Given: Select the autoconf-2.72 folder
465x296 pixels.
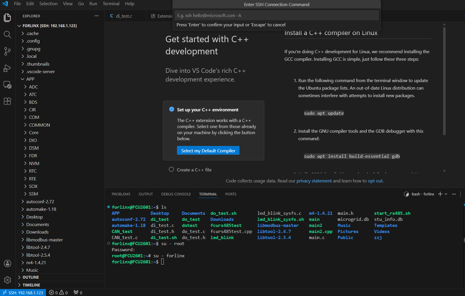Looking at the screenshot, I should pos(61,201).
